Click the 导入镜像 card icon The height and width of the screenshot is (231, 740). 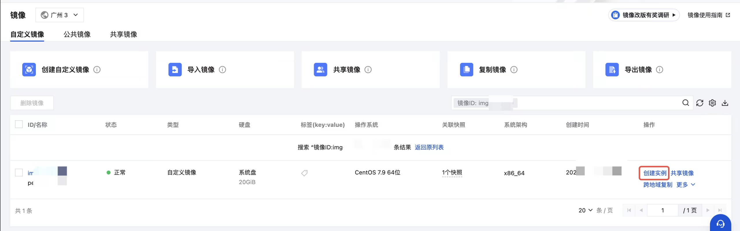[x=175, y=70]
